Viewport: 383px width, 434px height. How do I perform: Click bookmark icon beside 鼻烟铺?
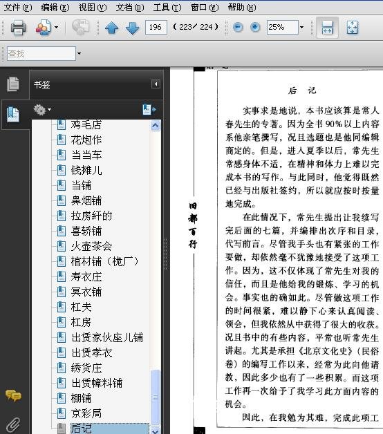click(62, 200)
